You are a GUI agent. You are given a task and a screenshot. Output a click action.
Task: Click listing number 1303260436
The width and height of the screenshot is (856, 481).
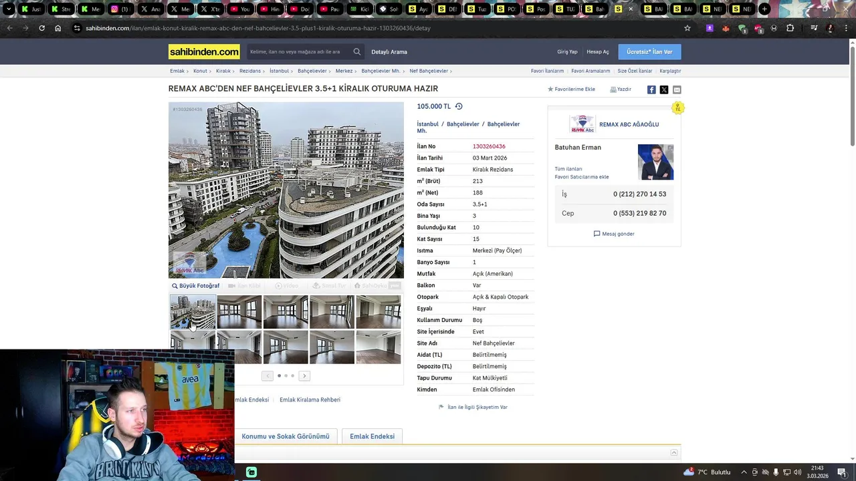[x=489, y=146]
